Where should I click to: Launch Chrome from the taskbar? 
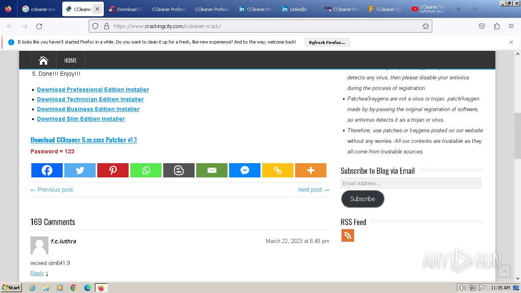74,288
